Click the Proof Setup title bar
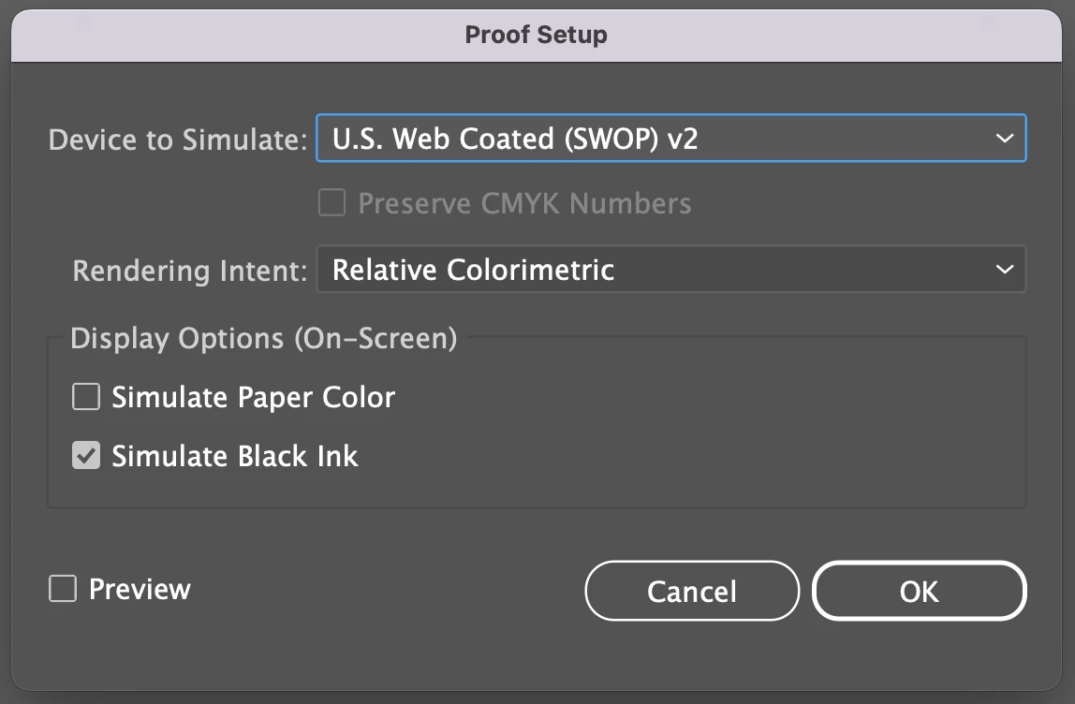 pos(537,36)
